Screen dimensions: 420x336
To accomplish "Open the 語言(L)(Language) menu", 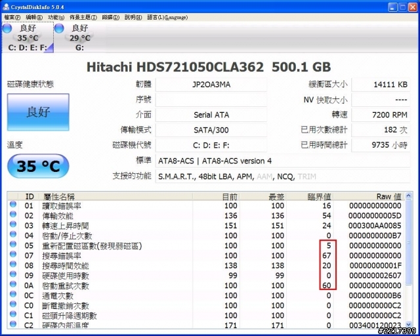I will pyautogui.click(x=167, y=18).
